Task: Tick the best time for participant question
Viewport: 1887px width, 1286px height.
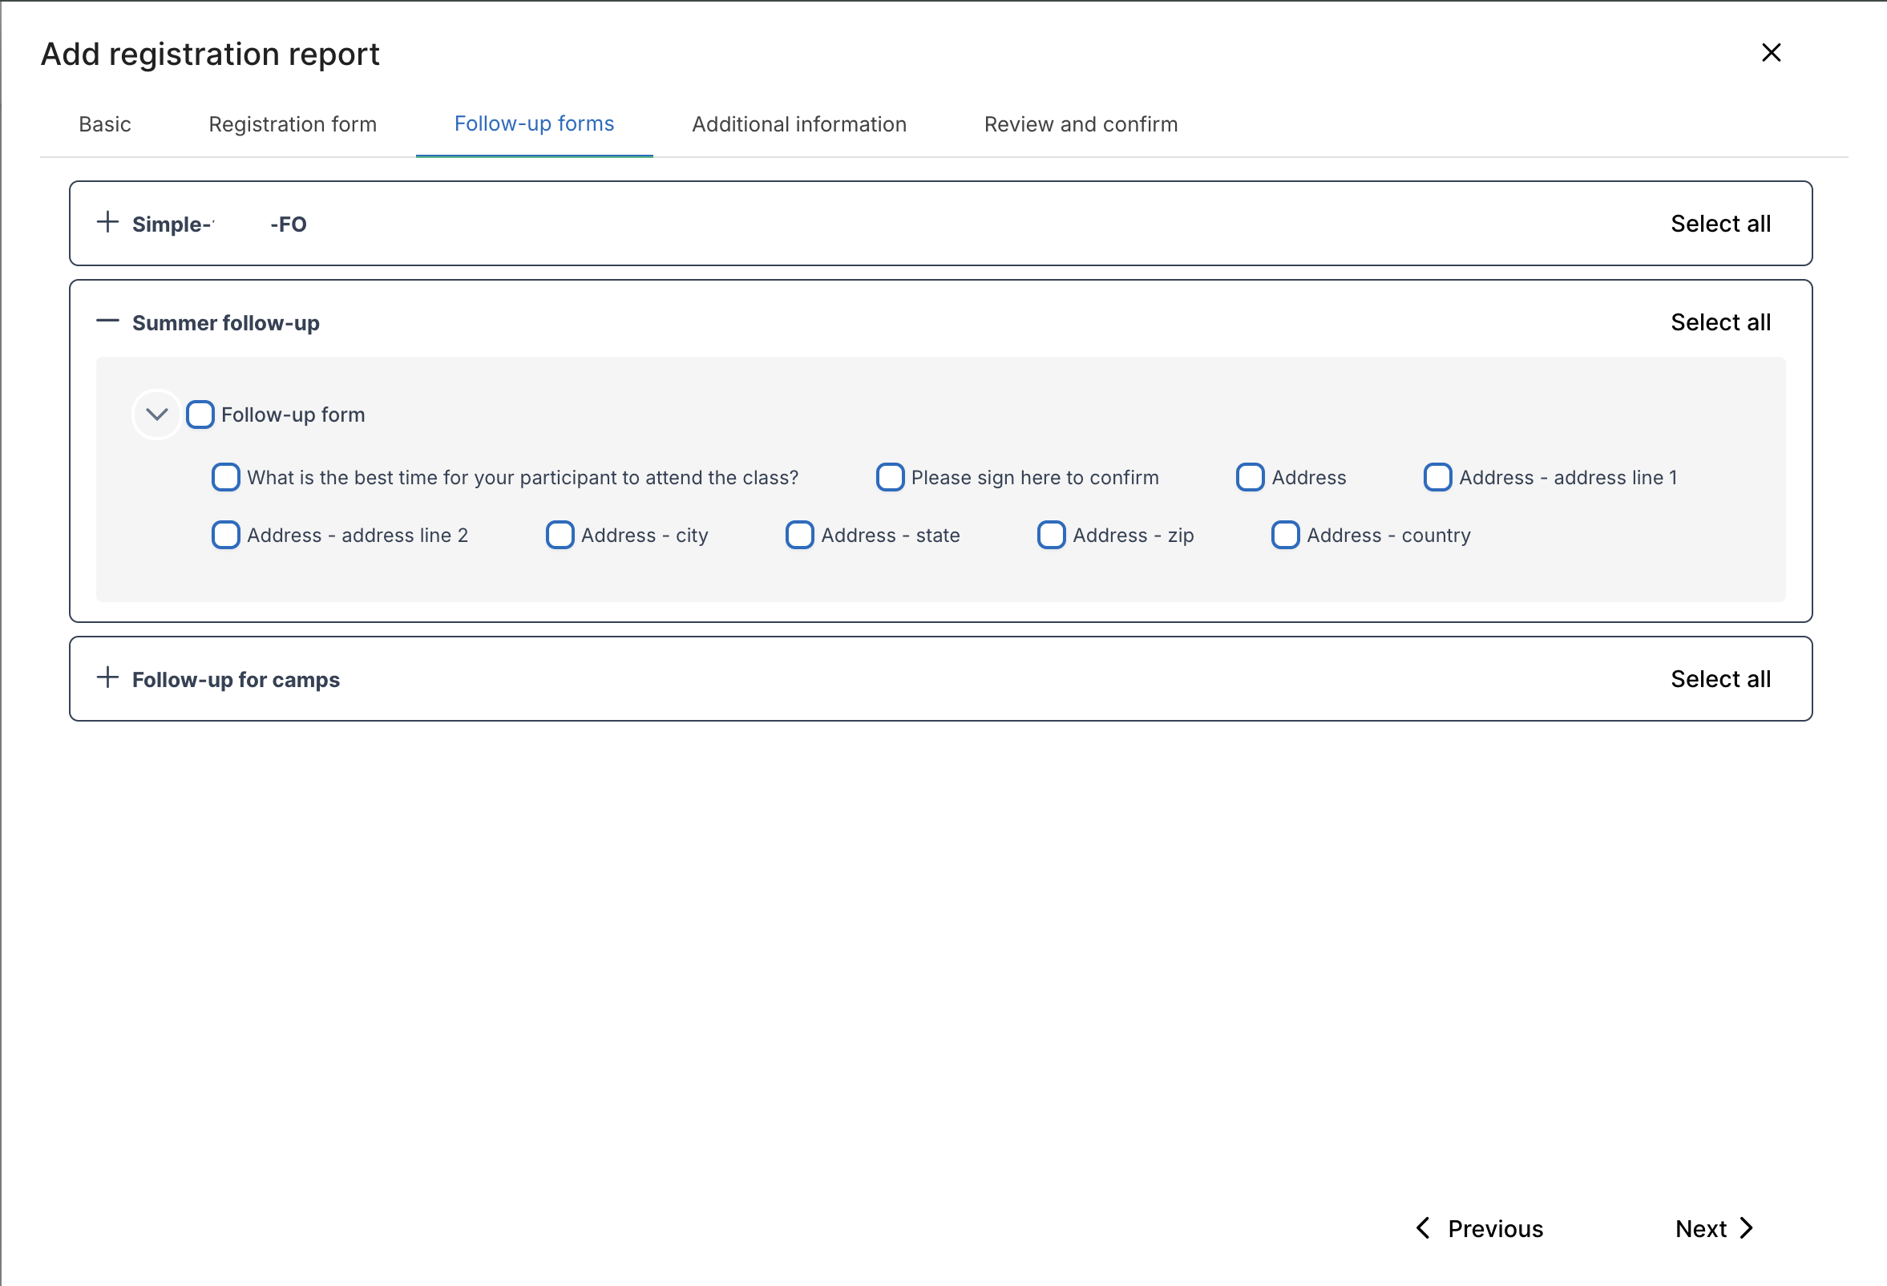Action: pos(226,477)
